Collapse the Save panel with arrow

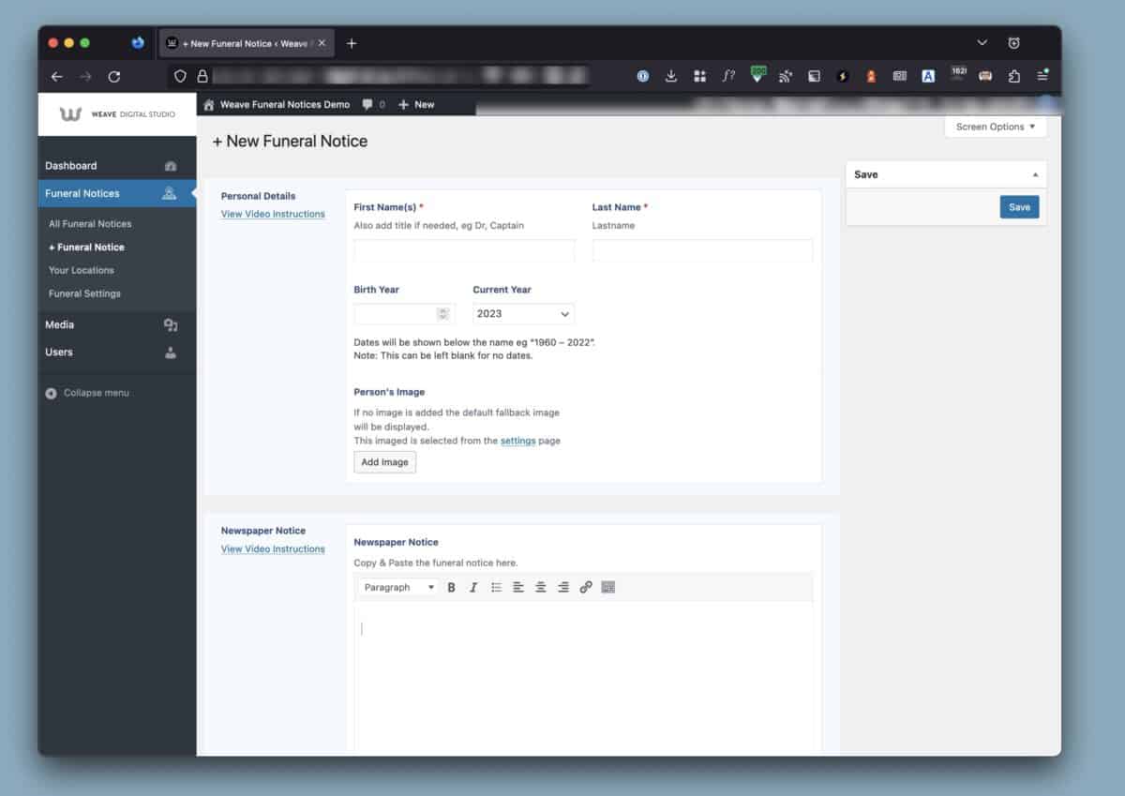tap(1035, 175)
